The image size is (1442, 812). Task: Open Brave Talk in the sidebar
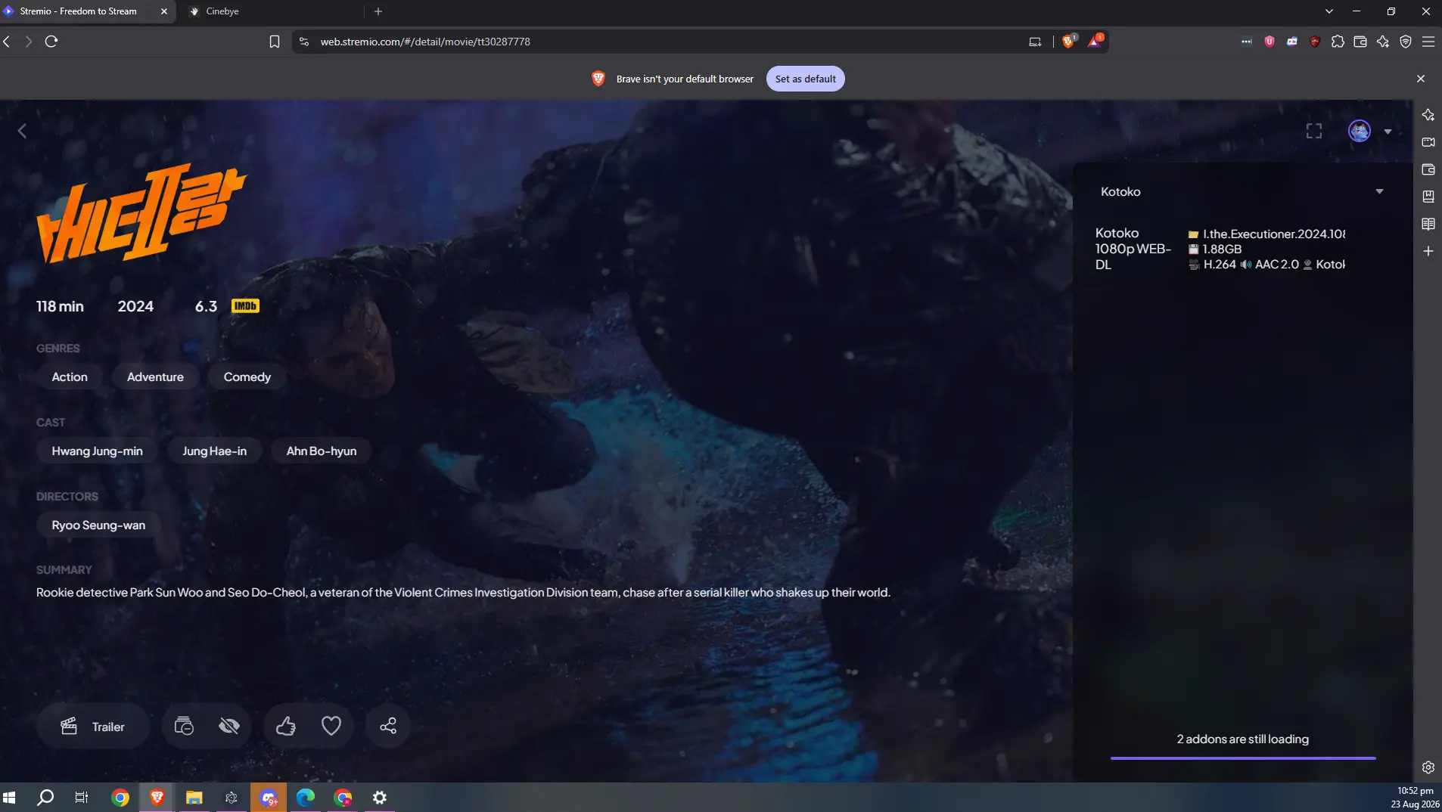coord(1428,142)
